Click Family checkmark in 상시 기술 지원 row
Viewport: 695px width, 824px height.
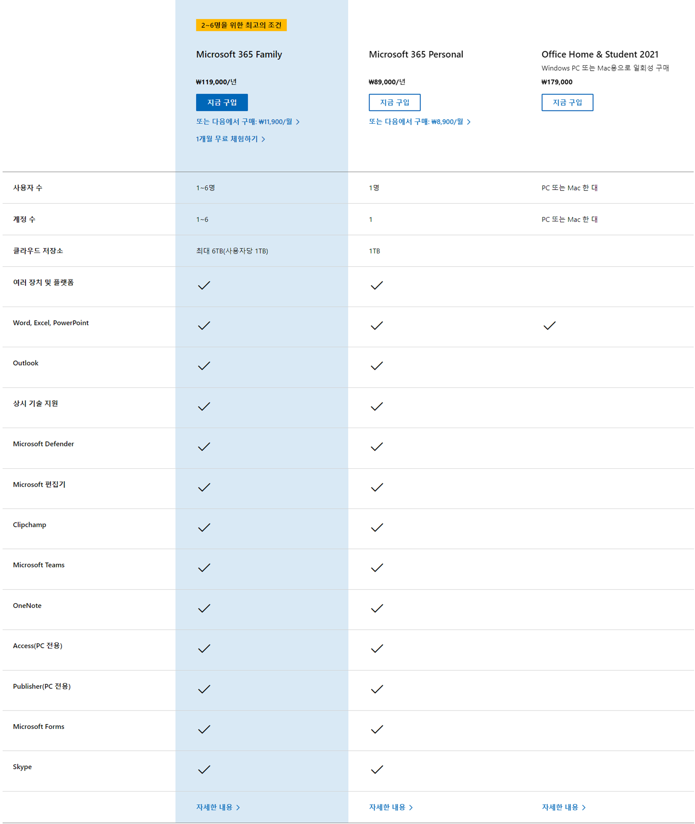pyautogui.click(x=204, y=407)
